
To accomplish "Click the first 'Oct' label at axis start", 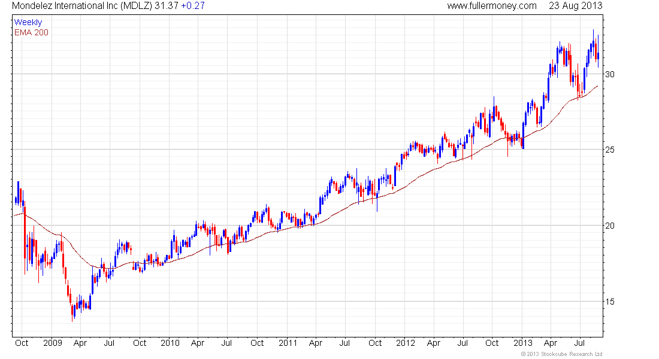I will tap(22, 343).
